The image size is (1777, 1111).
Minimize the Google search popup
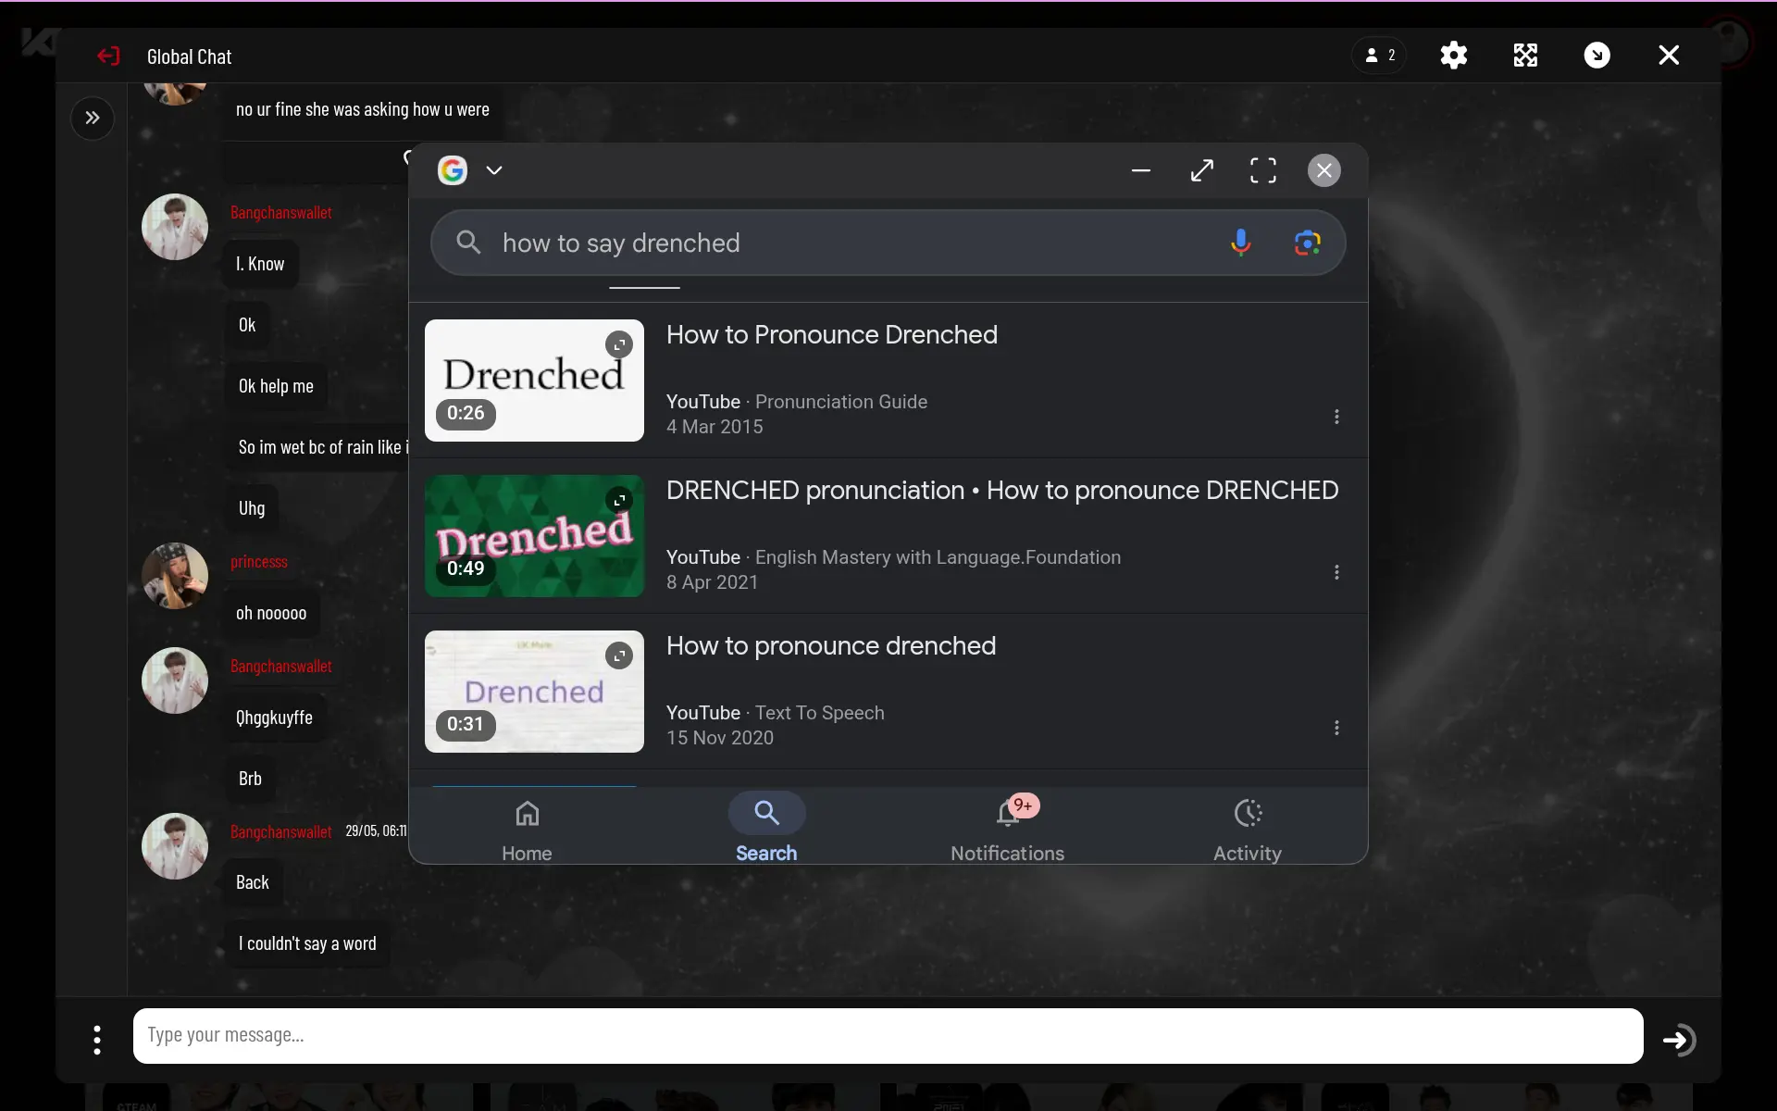tap(1141, 170)
